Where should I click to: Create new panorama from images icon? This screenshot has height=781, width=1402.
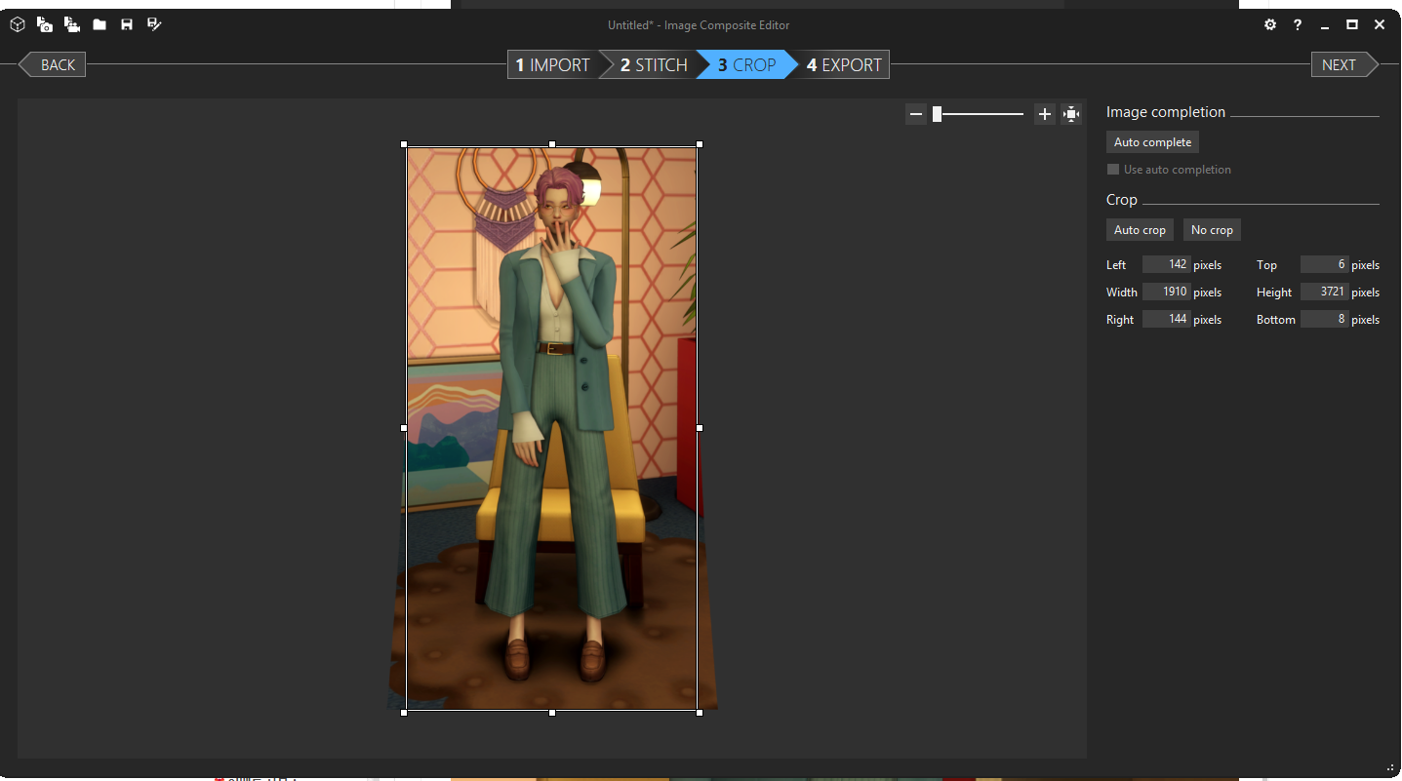(45, 24)
